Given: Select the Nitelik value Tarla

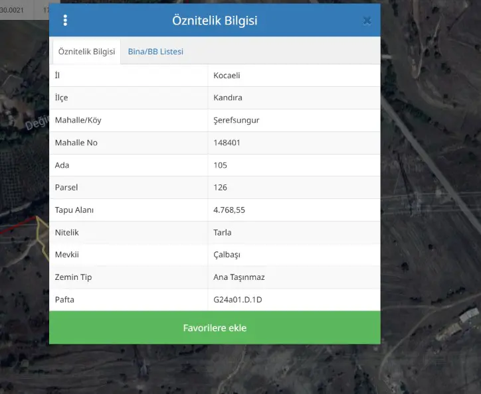Looking at the screenshot, I should coord(223,233).
